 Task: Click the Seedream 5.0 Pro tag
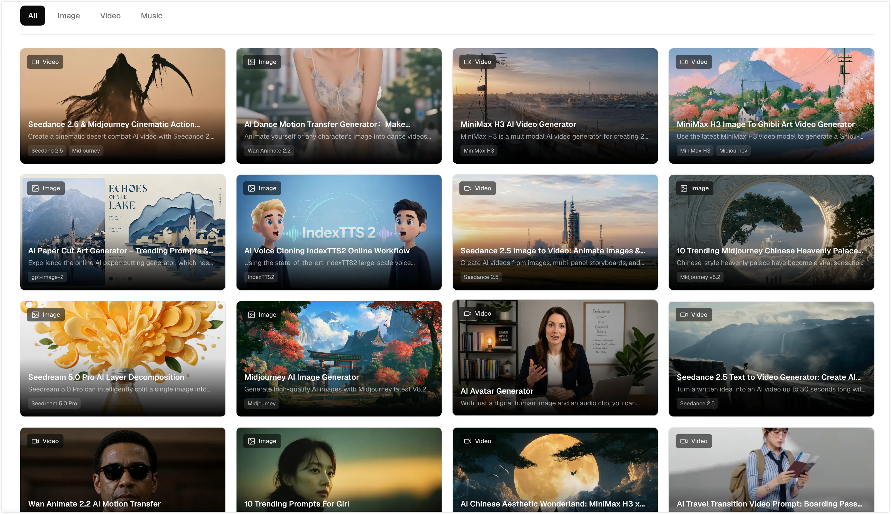tap(54, 403)
